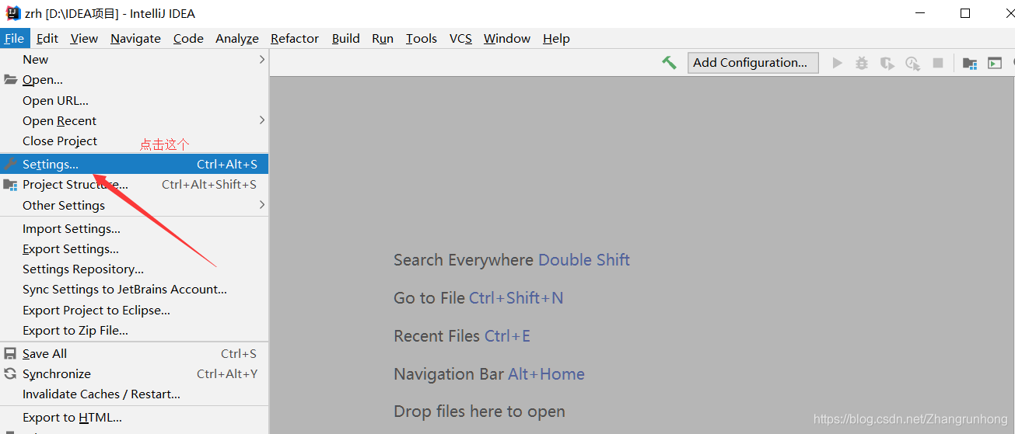
Task: Click the floppy disk Save All icon
Action: coord(10,353)
